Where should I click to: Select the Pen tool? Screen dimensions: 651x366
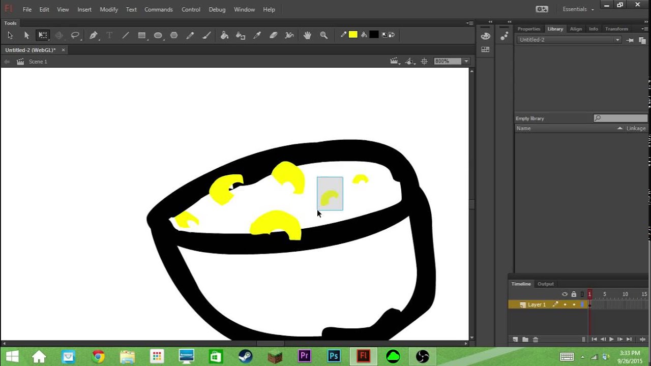(x=94, y=35)
